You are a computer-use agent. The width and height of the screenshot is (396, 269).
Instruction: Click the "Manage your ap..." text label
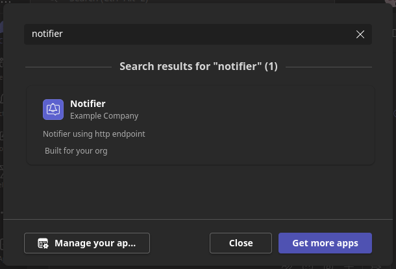click(x=95, y=243)
